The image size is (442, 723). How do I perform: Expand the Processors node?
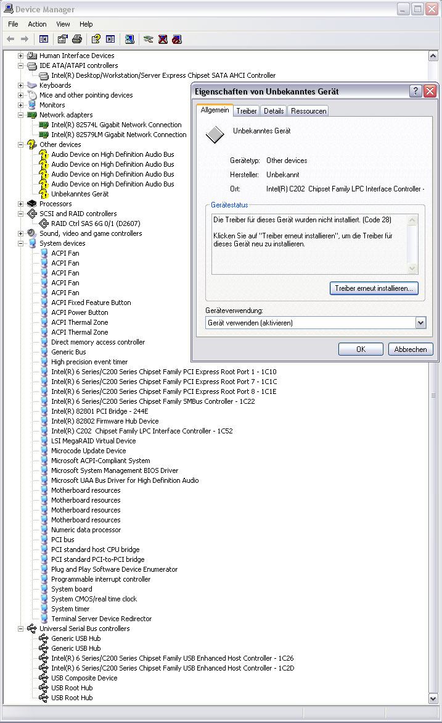click(x=20, y=204)
